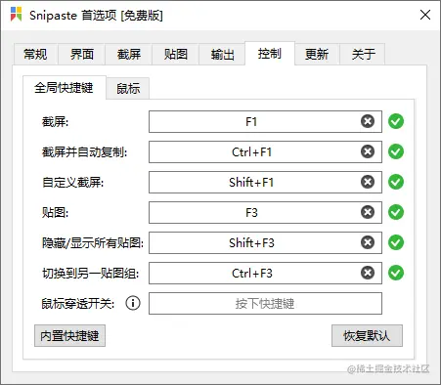This screenshot has width=441, height=385.
Task: Click the empty 按下快捷键 hotkey field
Action: [x=265, y=303]
